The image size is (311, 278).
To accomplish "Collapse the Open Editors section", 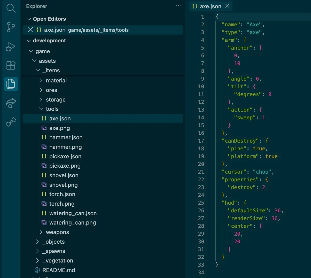I will tap(29, 19).
